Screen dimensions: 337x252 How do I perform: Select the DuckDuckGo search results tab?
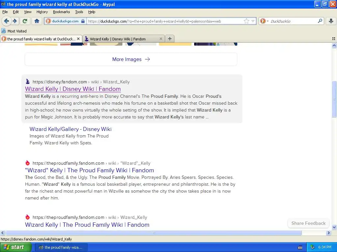(x=41, y=39)
